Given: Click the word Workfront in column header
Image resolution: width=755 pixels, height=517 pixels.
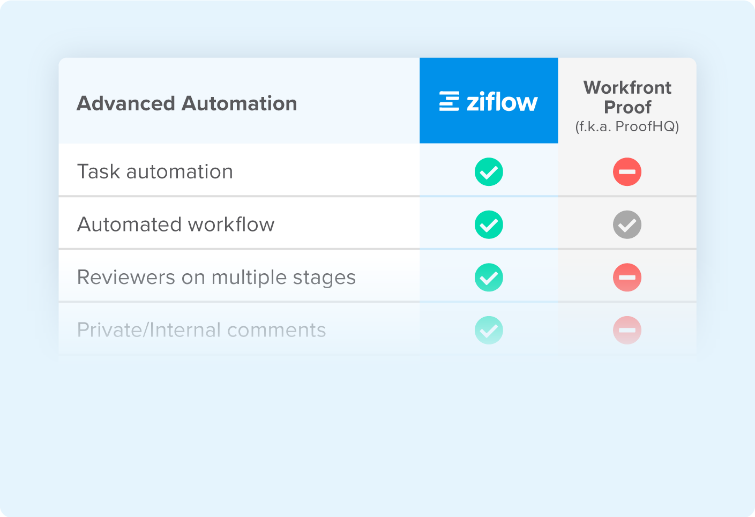Looking at the screenshot, I should click(627, 87).
